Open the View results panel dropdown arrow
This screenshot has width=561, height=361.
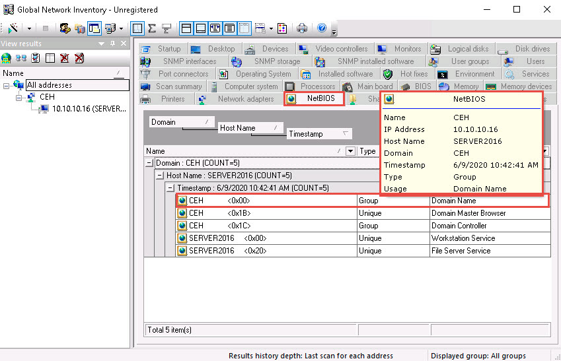pyautogui.click(x=101, y=44)
